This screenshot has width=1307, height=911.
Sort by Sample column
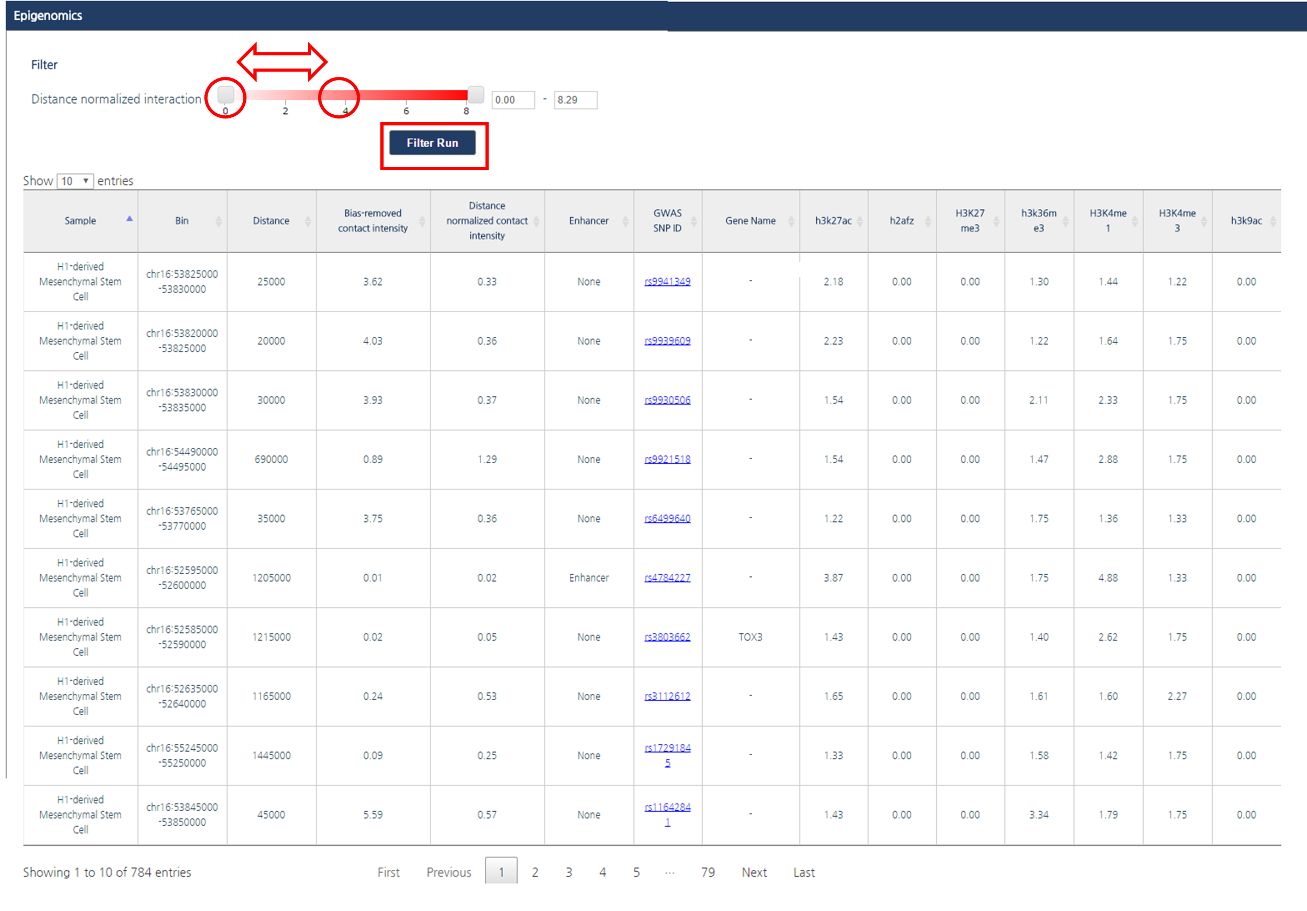(80, 220)
